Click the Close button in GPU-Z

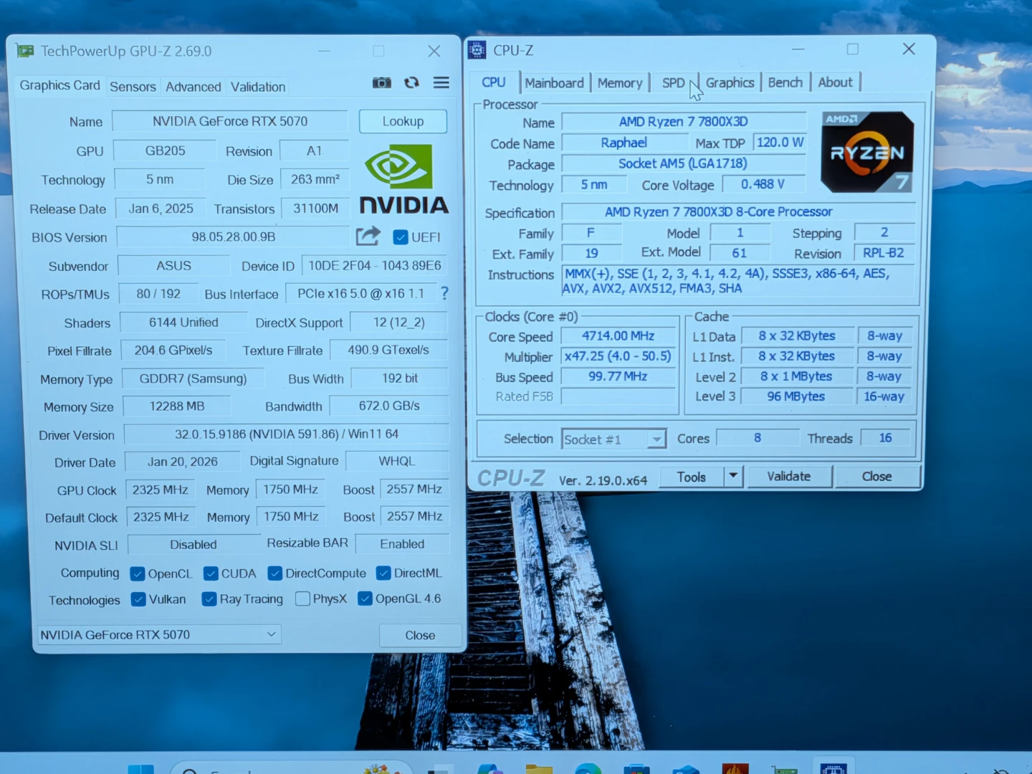click(420, 635)
